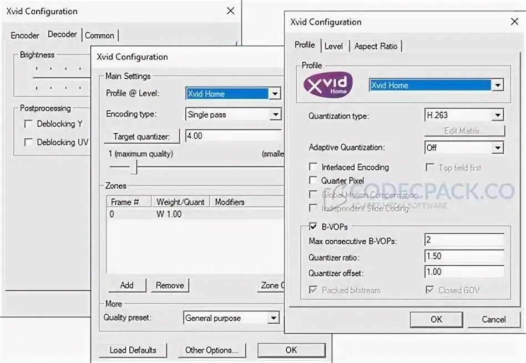Open the Quality preset dropdown
Screen dimensions: 526x363
[274, 317]
